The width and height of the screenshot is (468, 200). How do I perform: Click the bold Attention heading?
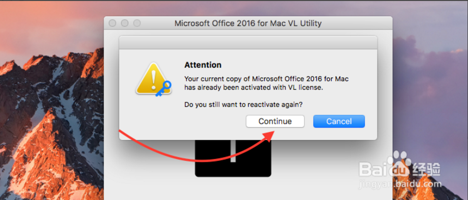pyautogui.click(x=203, y=65)
